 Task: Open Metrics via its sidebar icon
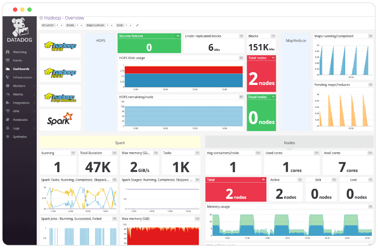pos(12,94)
